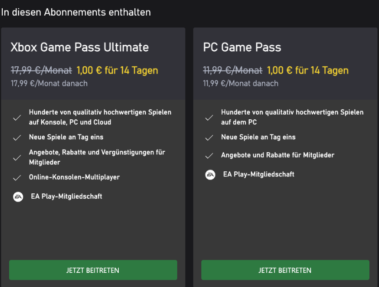Click the crossed-out 11,99 €/Monat price
Viewport: 379px width, 287px height.
coord(233,70)
